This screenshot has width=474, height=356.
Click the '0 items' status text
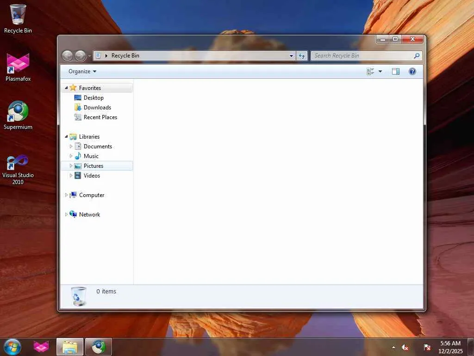106,291
